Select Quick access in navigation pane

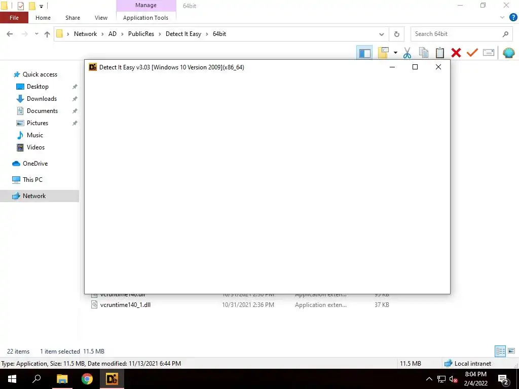40,74
